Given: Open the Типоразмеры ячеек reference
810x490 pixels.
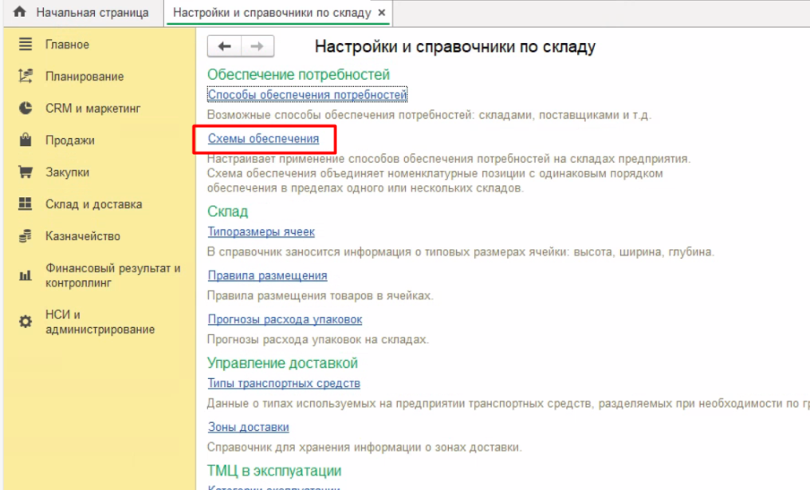Looking at the screenshot, I should (x=261, y=231).
